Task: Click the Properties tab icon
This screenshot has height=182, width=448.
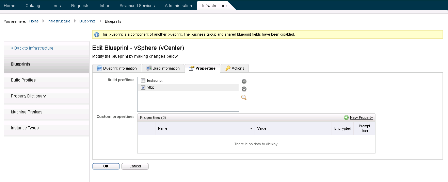Action: (x=191, y=68)
